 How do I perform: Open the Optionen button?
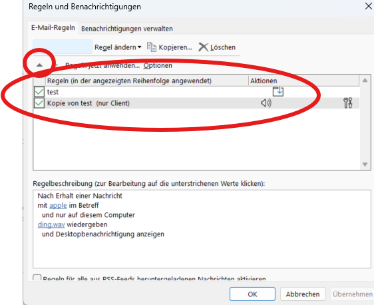(158, 65)
